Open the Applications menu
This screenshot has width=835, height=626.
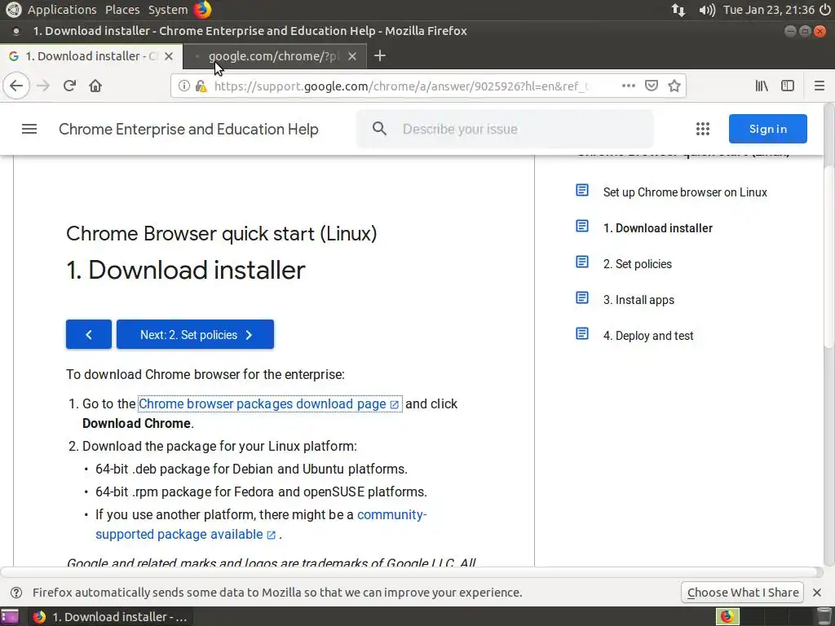tap(62, 10)
